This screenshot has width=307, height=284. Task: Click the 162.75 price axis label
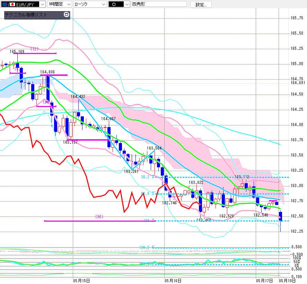pos(297,201)
